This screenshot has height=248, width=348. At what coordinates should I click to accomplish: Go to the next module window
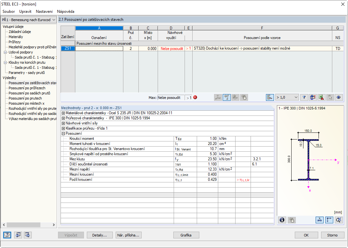(28, 235)
